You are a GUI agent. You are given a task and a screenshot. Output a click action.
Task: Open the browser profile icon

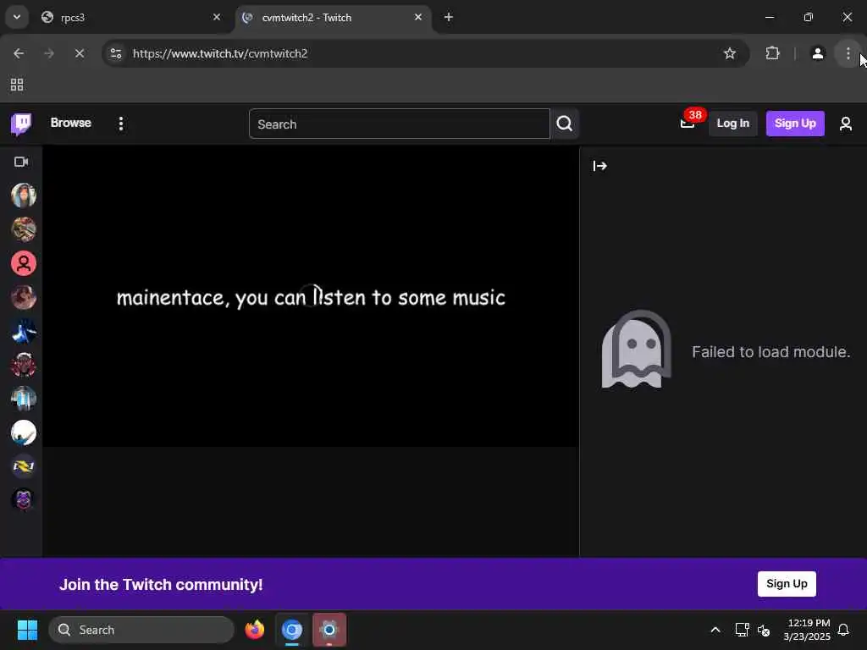coord(817,53)
